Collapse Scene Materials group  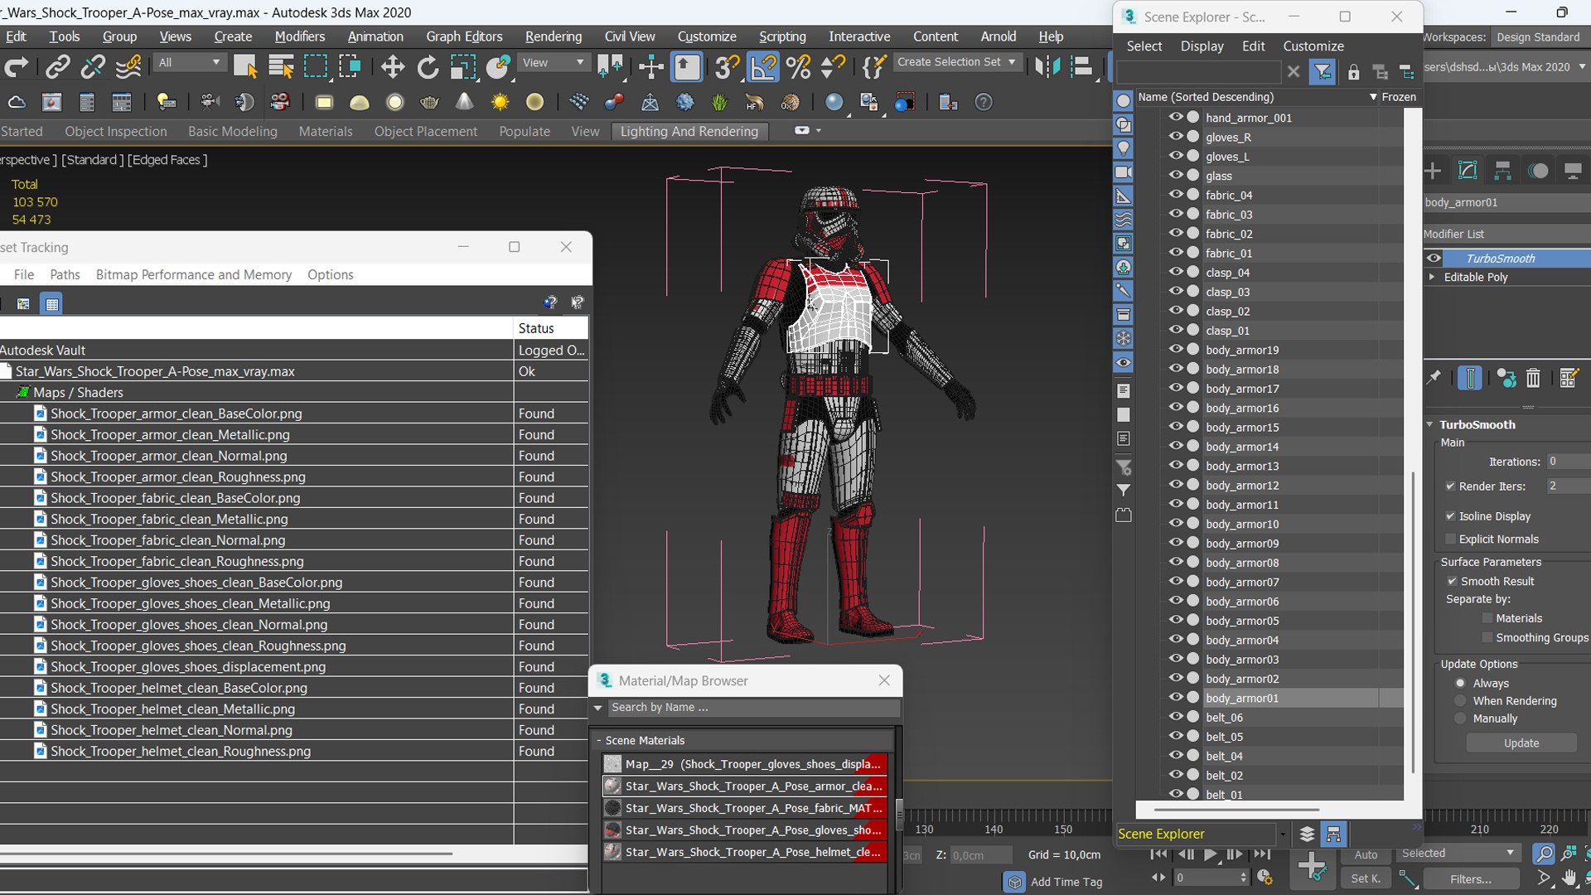pyautogui.click(x=598, y=741)
